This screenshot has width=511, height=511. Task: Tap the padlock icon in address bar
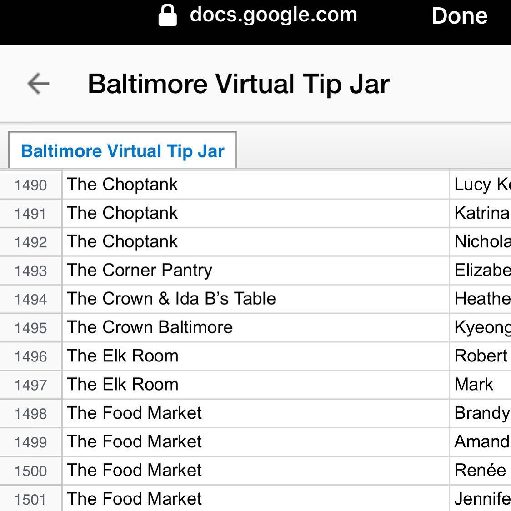[167, 15]
